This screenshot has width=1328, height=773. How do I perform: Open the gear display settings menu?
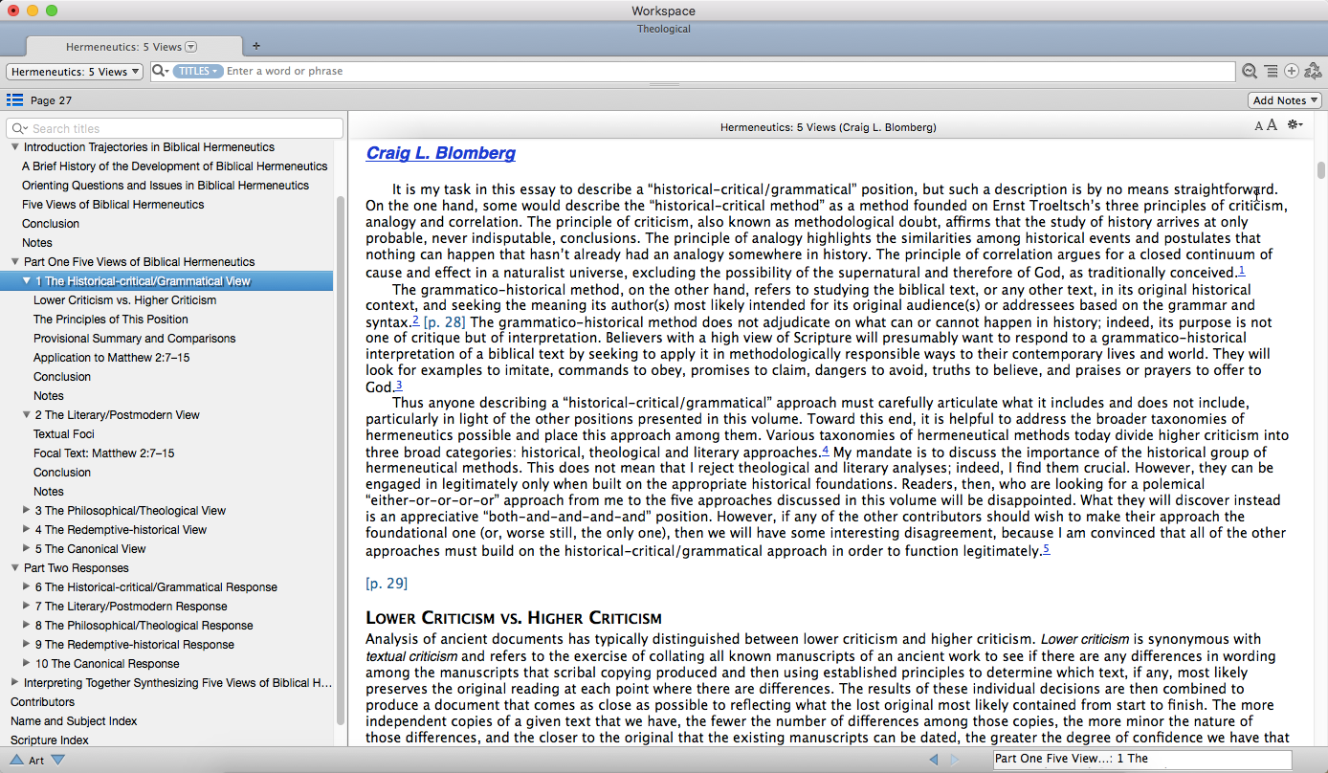(1295, 125)
